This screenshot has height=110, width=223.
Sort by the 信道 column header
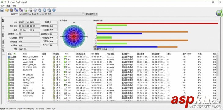coord(47,54)
